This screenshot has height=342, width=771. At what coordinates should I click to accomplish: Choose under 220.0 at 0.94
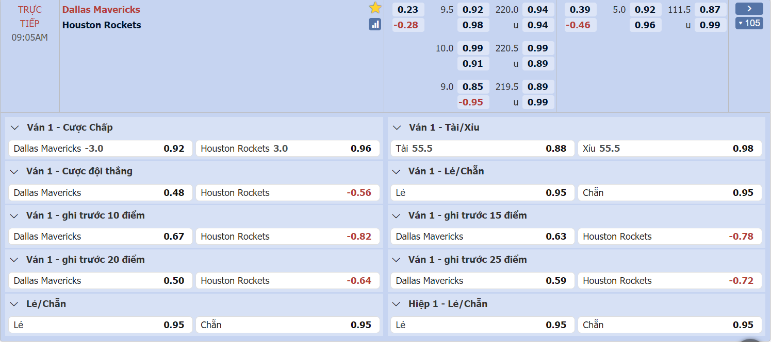click(538, 25)
